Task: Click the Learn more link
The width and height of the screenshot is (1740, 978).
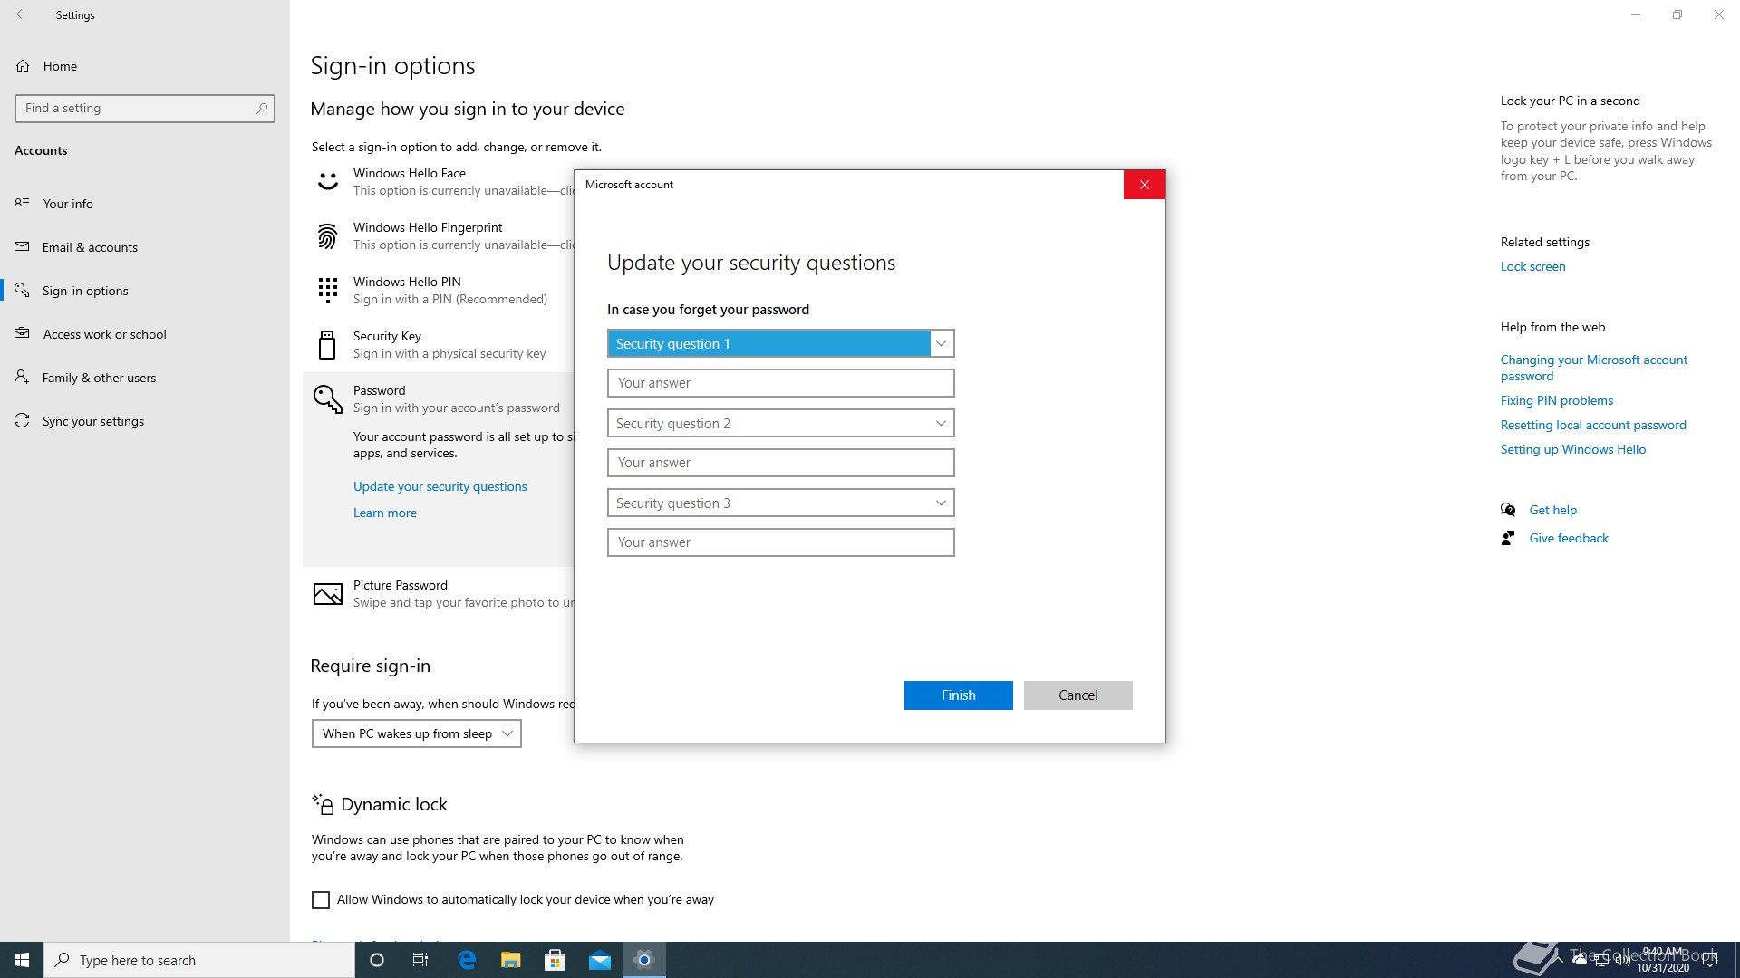Action: (385, 513)
